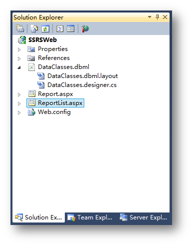Click the Properties toolbar icon
This screenshot has width=193, height=246.
(x=20, y=28)
